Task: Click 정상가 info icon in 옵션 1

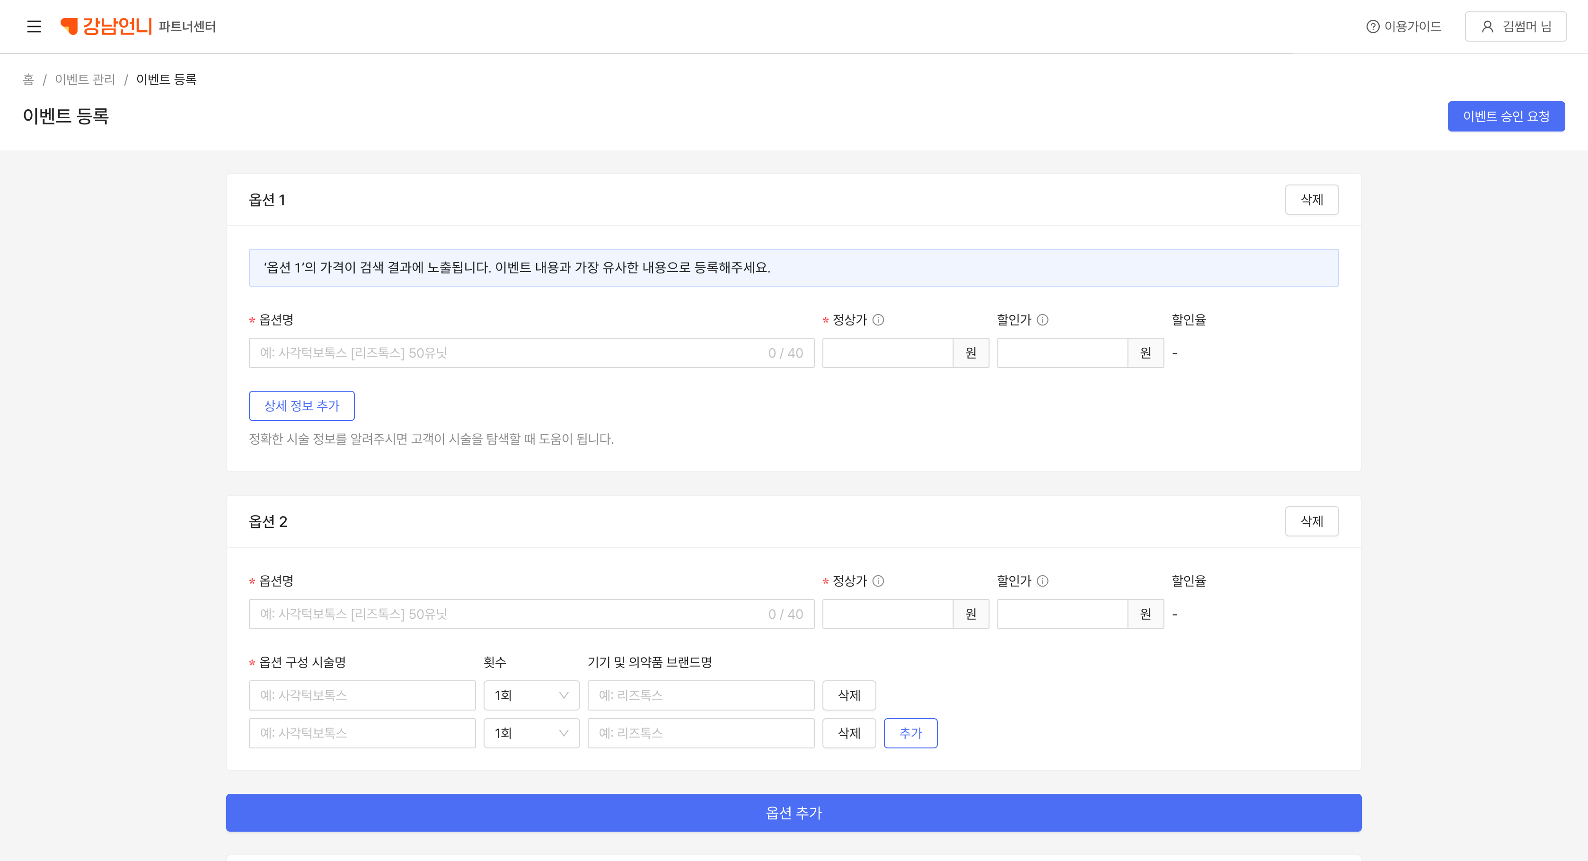Action: 878,320
